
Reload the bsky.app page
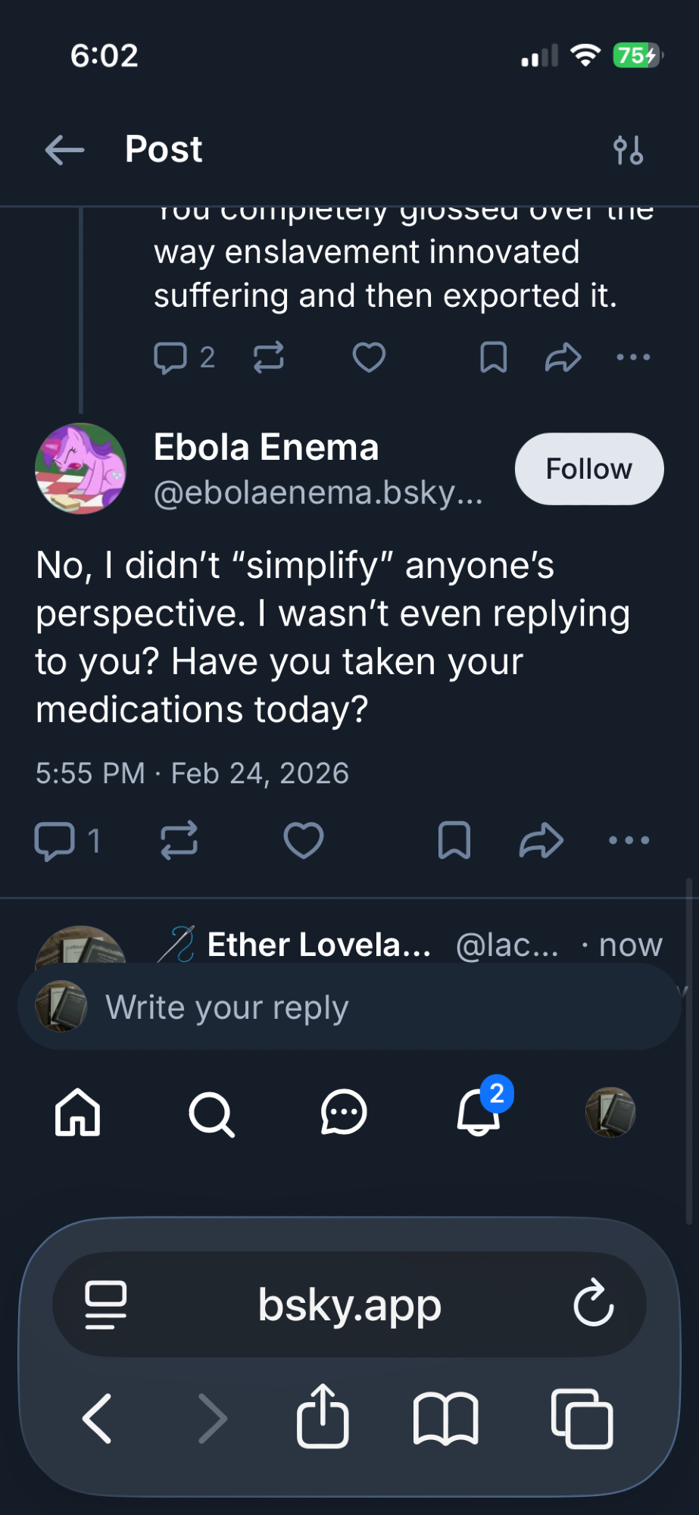(x=594, y=1304)
